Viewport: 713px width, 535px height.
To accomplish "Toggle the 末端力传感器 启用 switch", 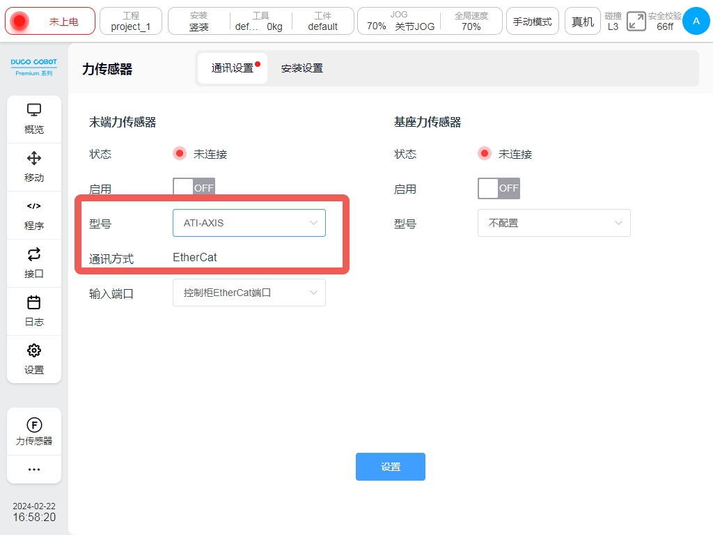I will pyautogui.click(x=194, y=188).
